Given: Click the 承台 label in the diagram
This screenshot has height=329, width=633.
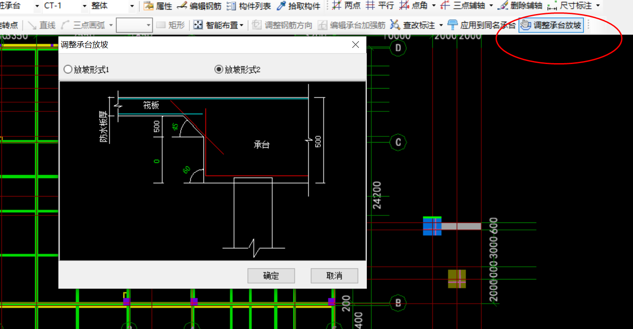Looking at the screenshot, I should 262,144.
